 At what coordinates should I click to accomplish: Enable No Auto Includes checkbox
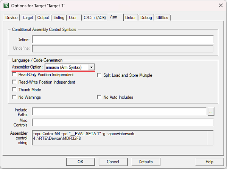[x=100, y=97]
